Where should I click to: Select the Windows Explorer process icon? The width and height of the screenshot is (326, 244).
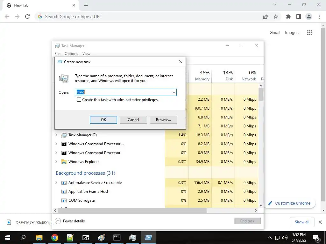click(64, 162)
